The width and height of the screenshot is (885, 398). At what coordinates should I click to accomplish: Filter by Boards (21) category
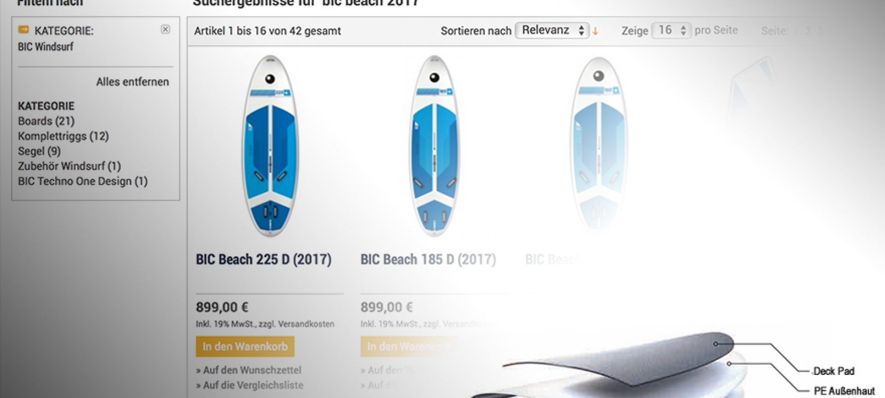pos(46,121)
